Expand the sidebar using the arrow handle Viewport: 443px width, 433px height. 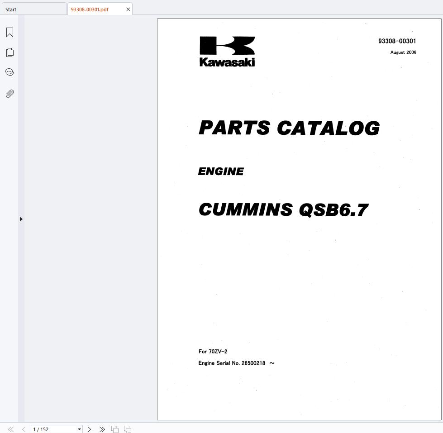click(x=21, y=219)
